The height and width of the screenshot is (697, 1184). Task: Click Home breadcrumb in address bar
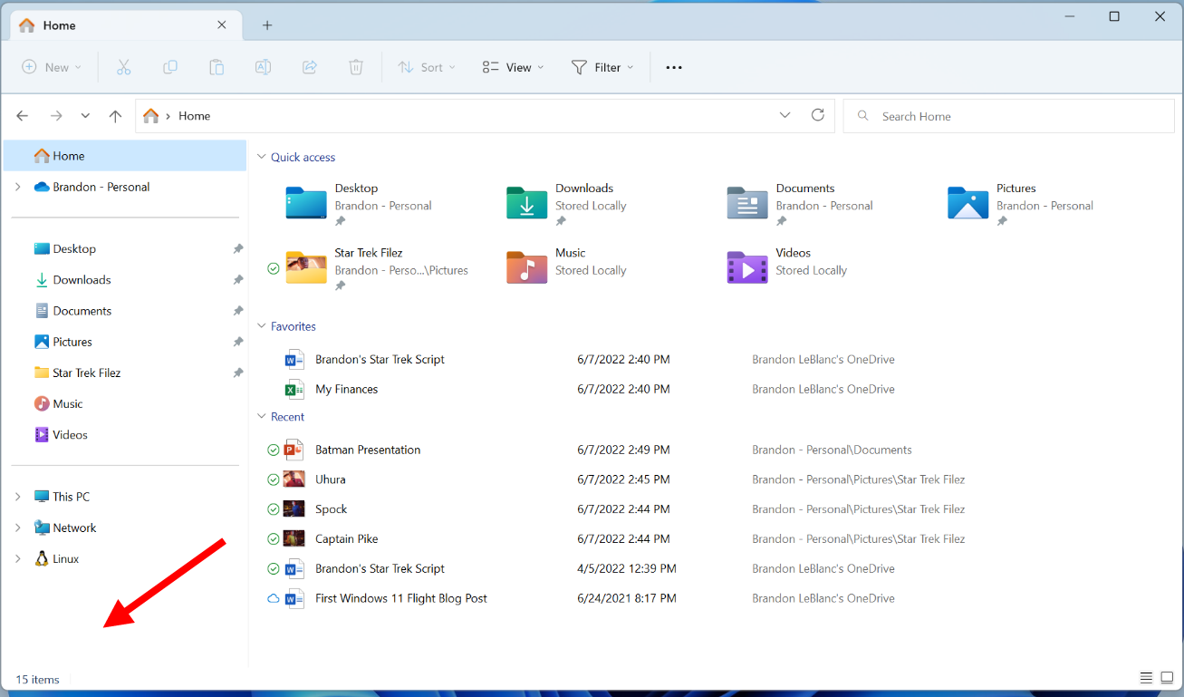tap(195, 116)
